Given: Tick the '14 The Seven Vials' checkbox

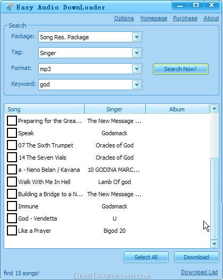Looking at the screenshot, I should 12,157.
